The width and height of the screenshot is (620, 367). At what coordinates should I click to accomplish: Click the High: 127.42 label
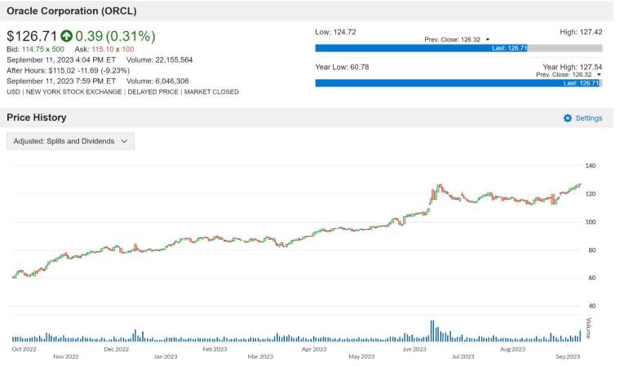click(x=581, y=32)
